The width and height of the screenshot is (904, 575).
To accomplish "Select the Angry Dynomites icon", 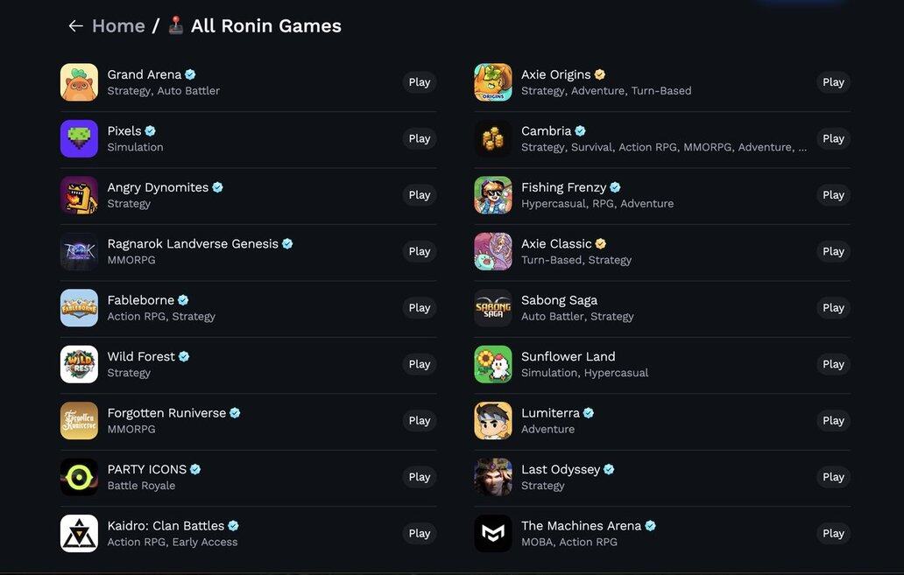I will pyautogui.click(x=79, y=195).
